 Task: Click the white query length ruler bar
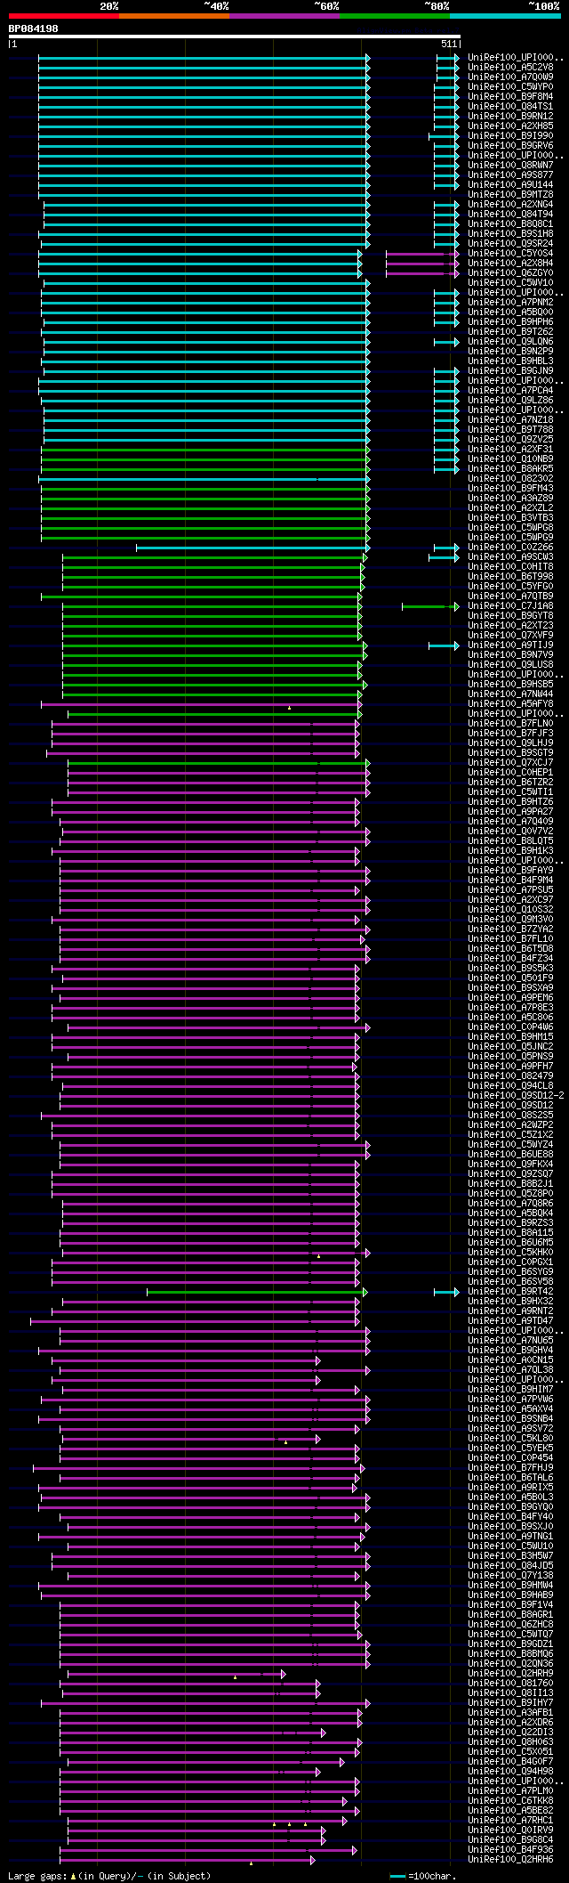pos(235,37)
